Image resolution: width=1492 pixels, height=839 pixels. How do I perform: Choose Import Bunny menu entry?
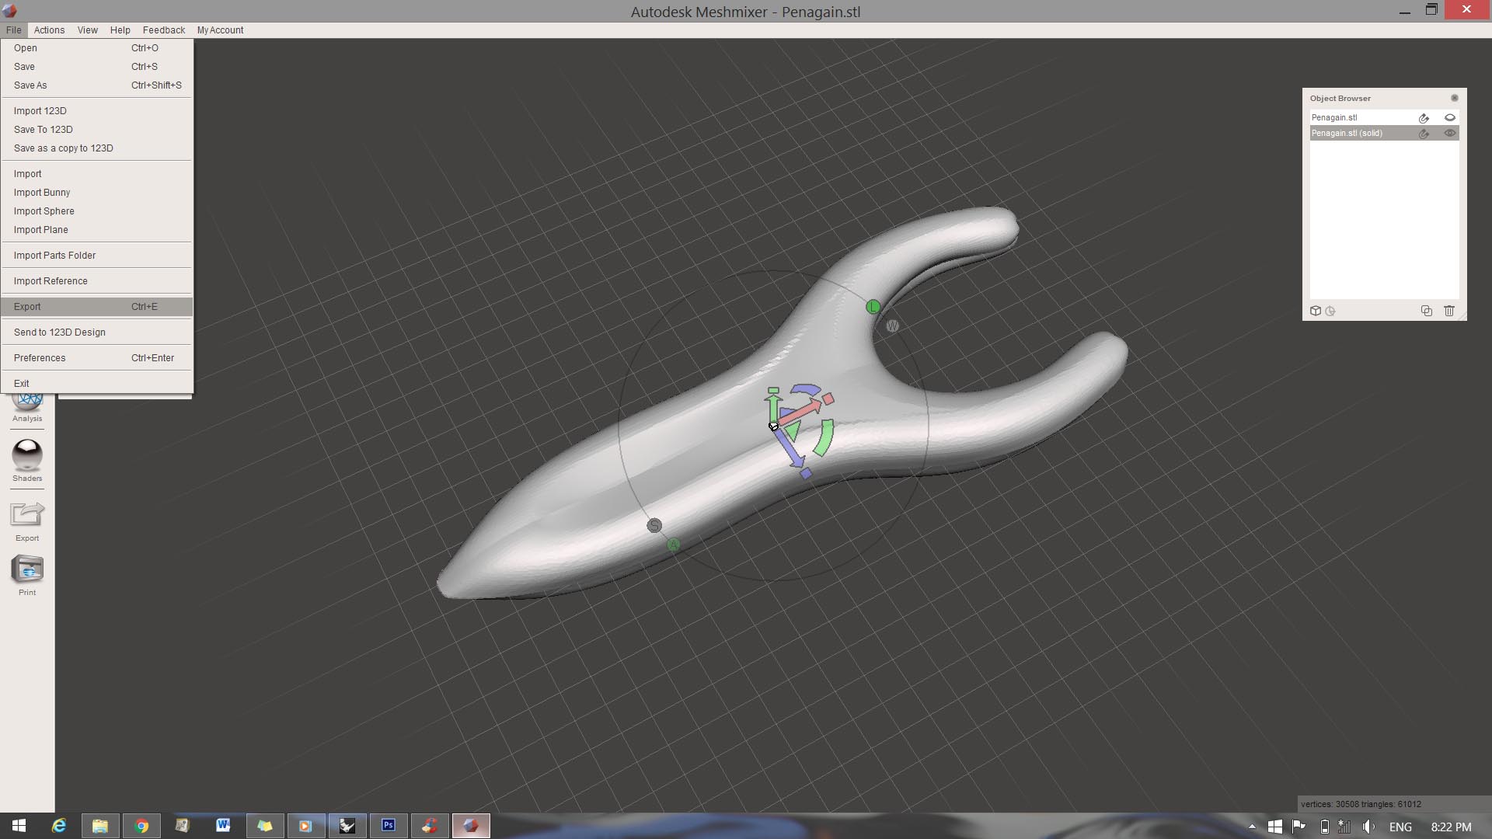tap(96, 193)
